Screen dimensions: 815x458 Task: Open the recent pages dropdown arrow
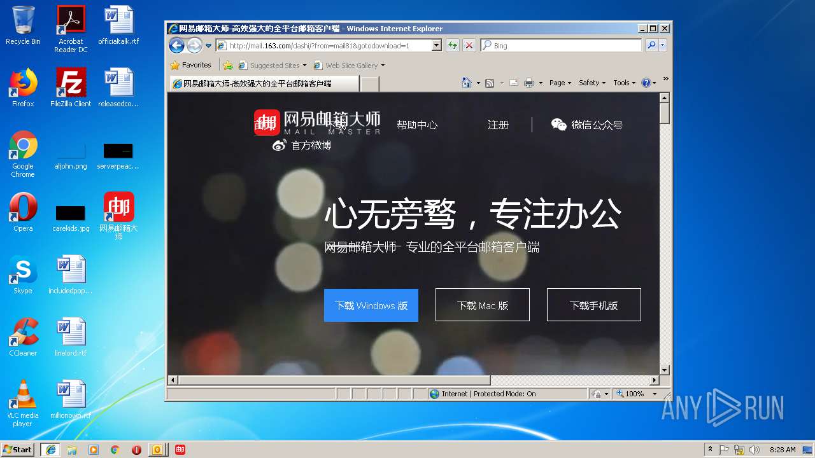click(208, 46)
